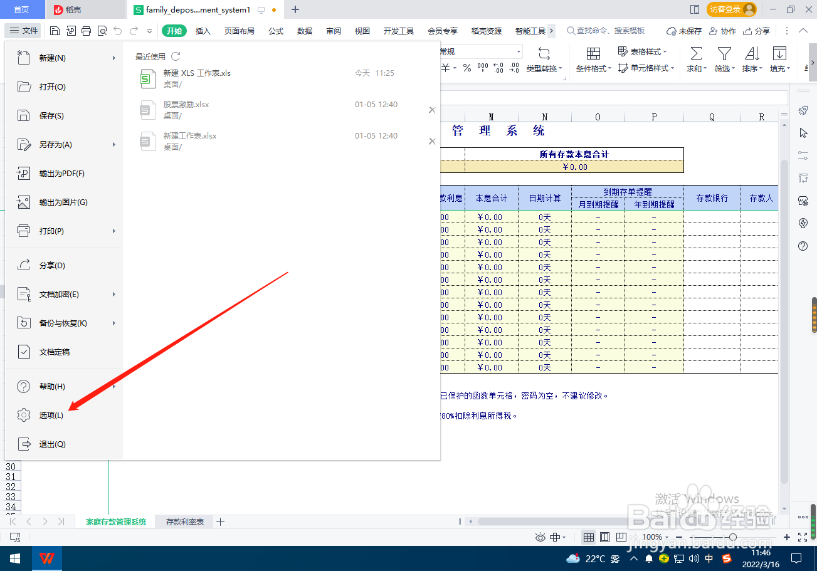Select the 数据 ribbon tab
817x571 pixels.
305,31
